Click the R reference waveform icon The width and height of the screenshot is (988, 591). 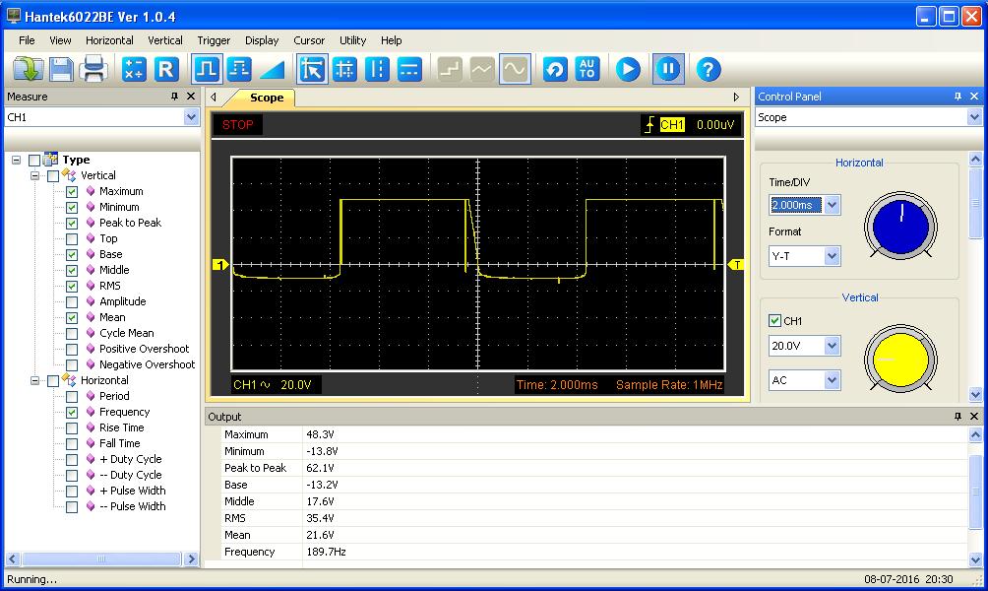(166, 69)
